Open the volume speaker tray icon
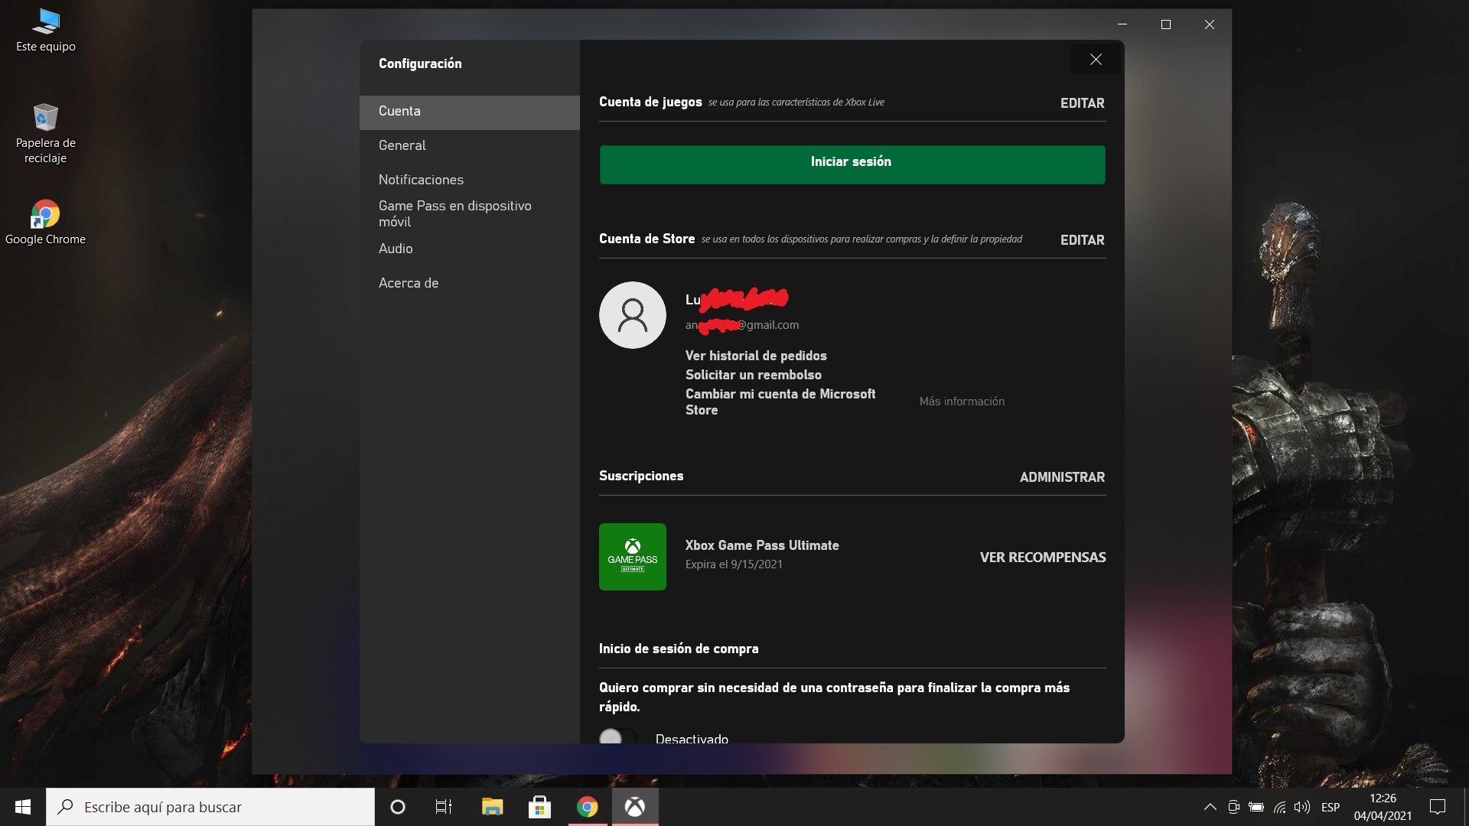This screenshot has height=826, width=1469. (x=1302, y=807)
